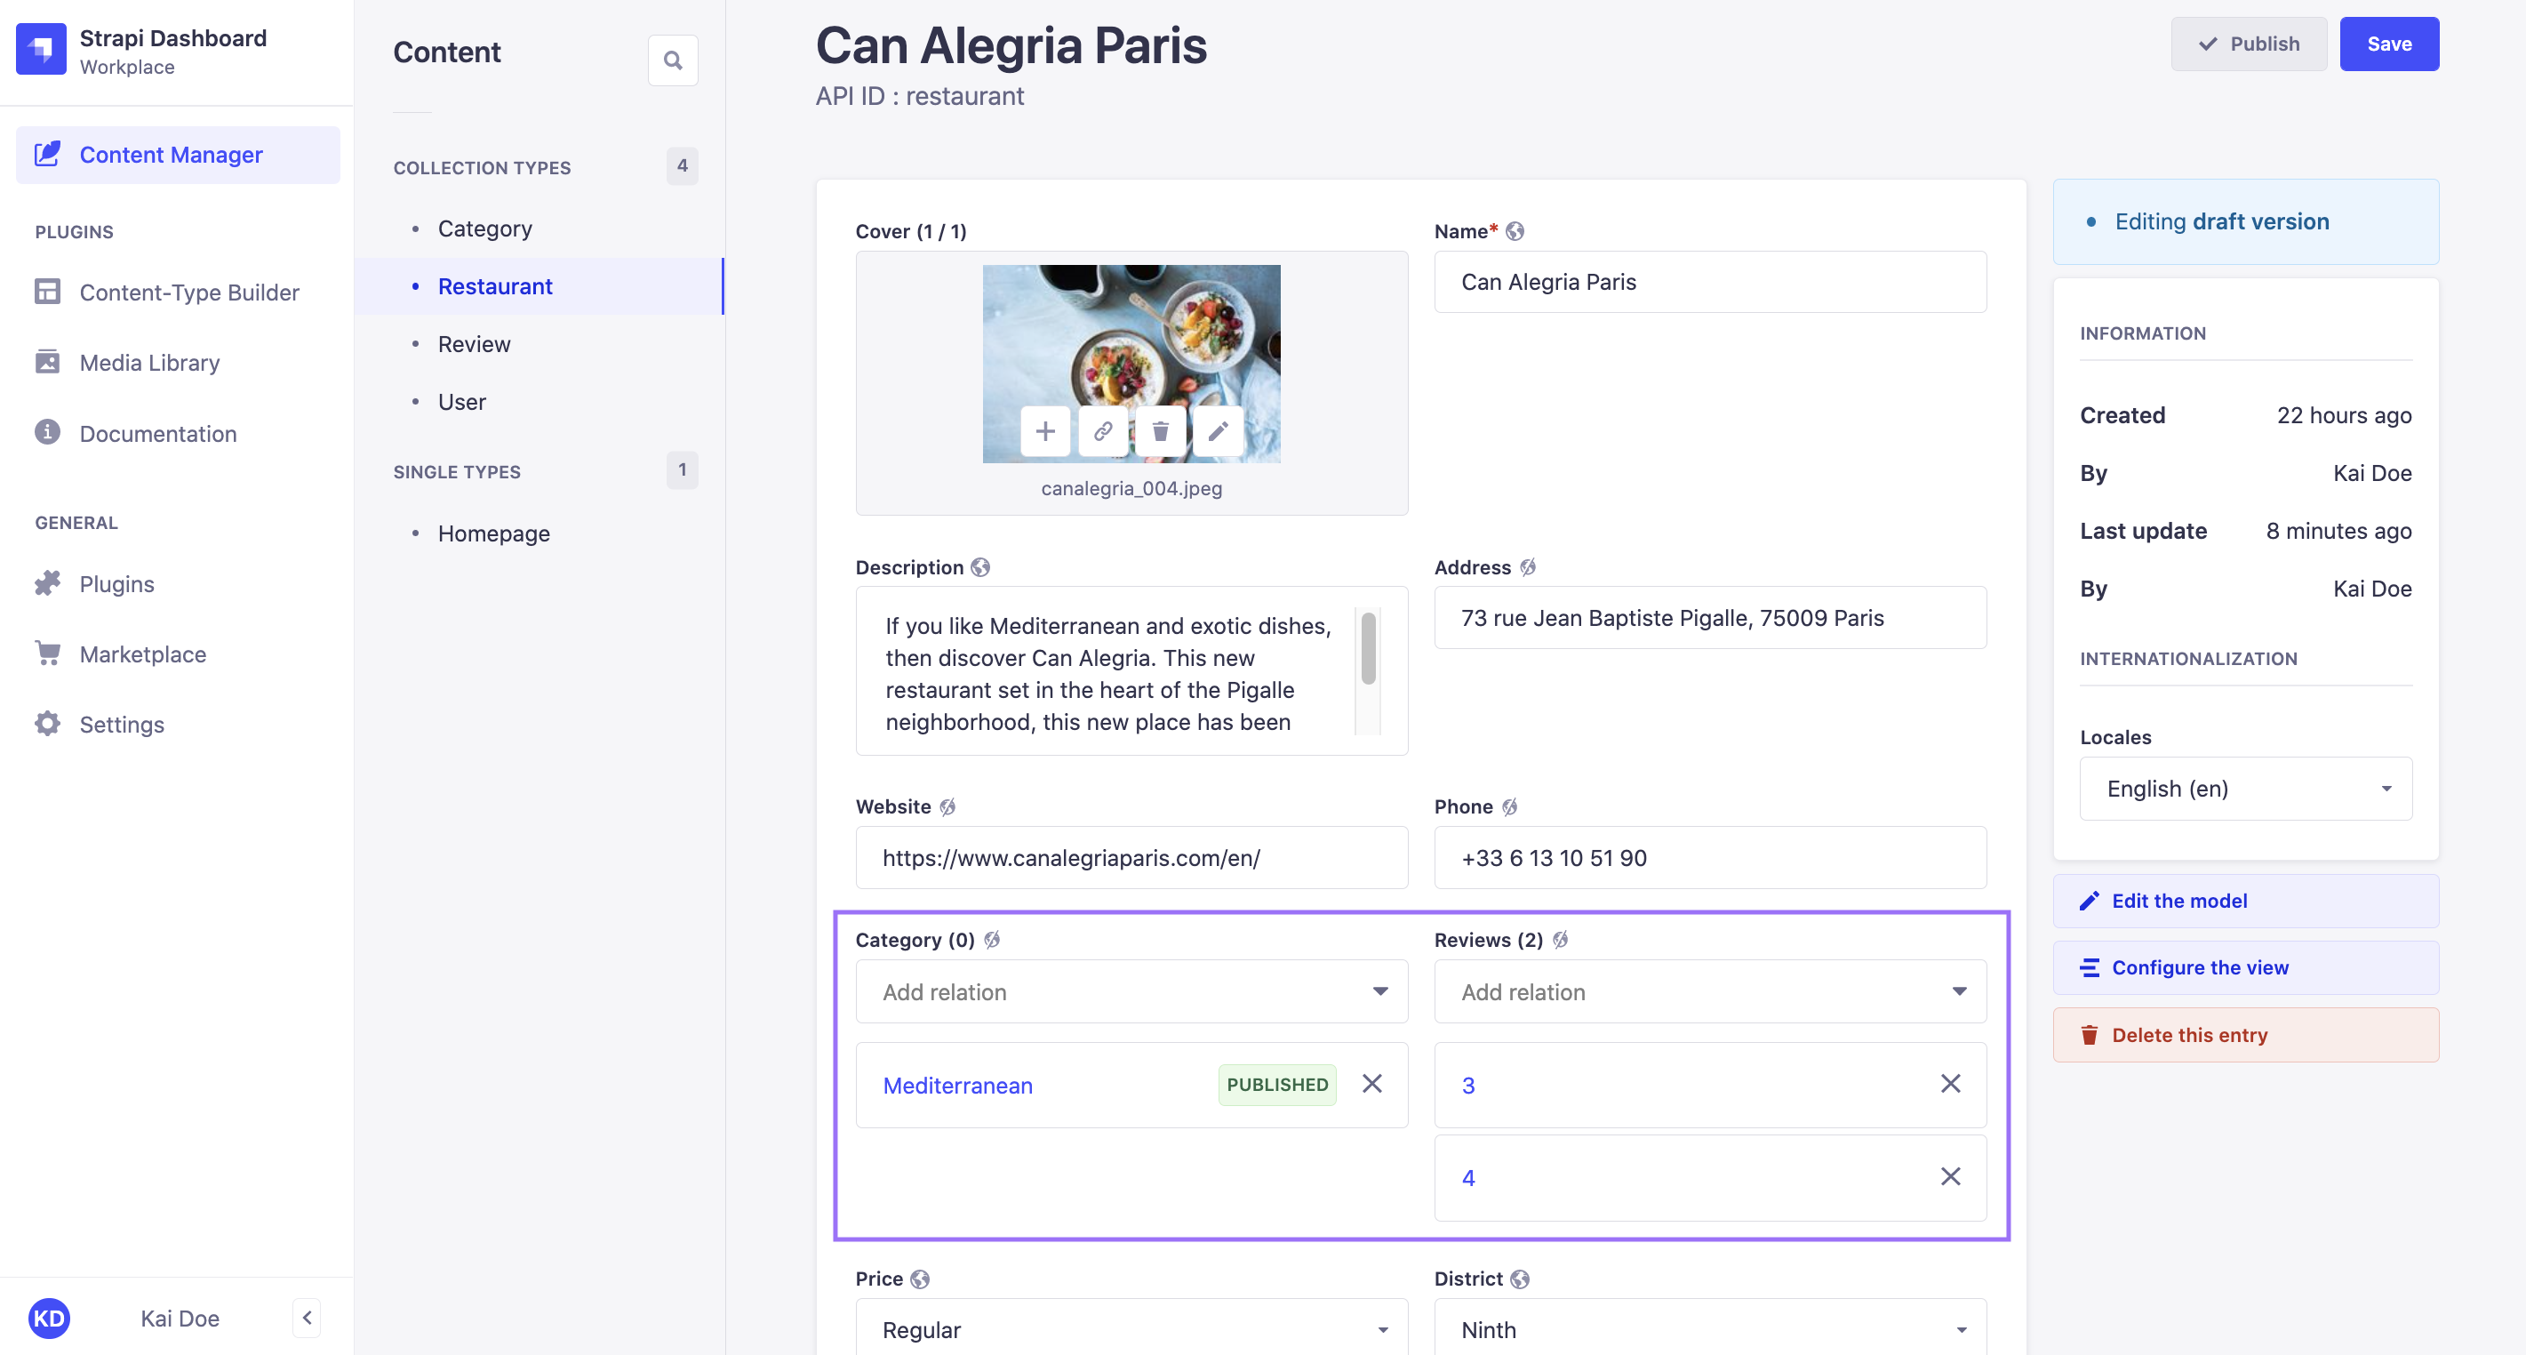Image resolution: width=2526 pixels, height=1355 pixels.
Task: Click the Documentation plugin icon
Action: pyautogui.click(x=45, y=431)
